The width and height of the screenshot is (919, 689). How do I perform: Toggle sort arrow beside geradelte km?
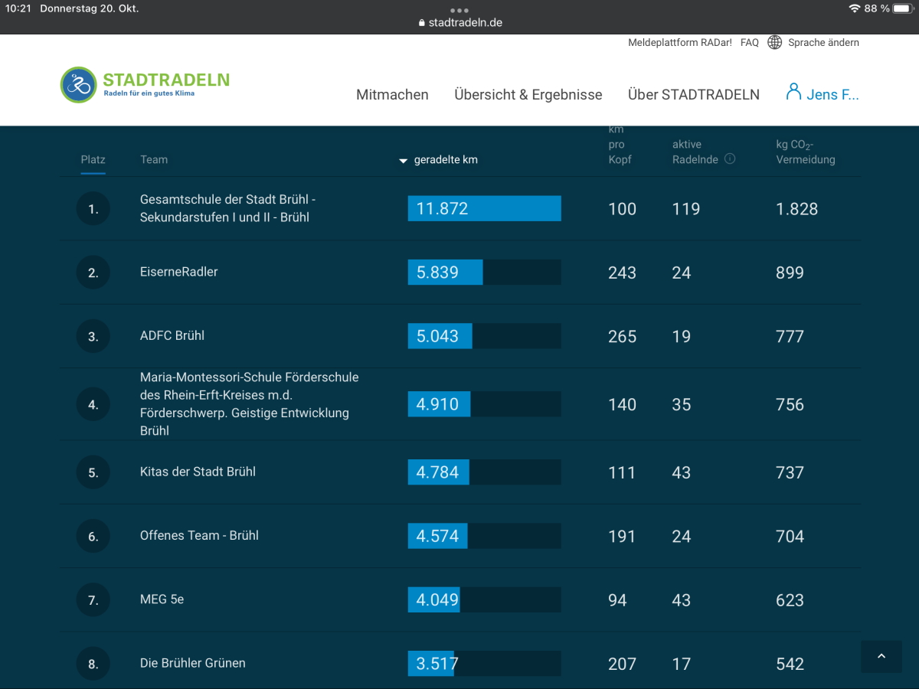pyautogui.click(x=404, y=161)
